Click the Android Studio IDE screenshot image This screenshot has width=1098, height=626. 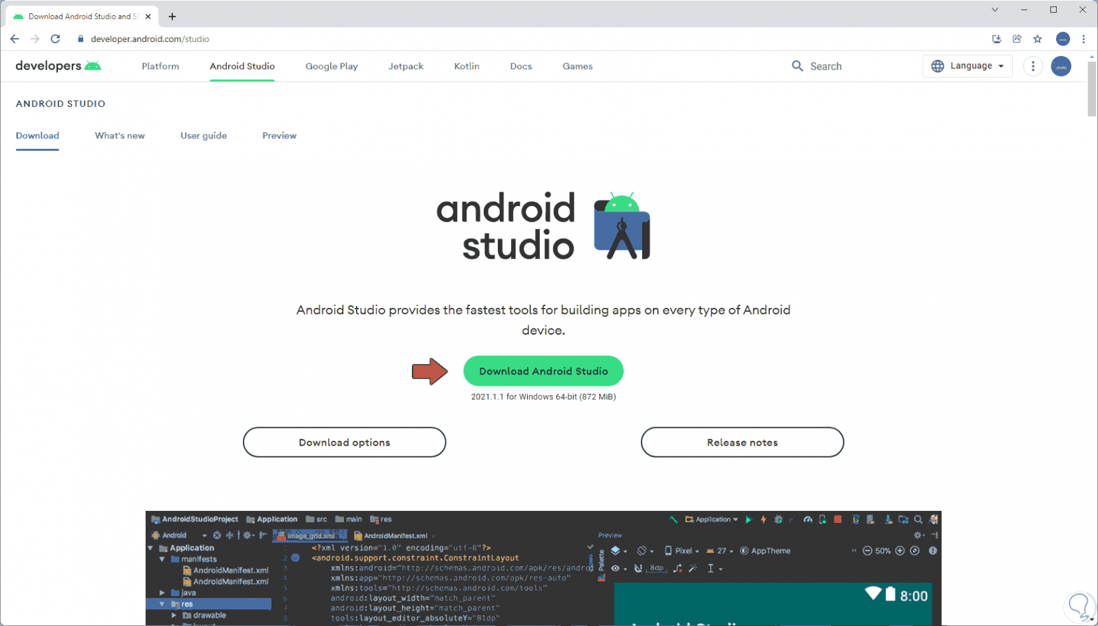(x=543, y=568)
